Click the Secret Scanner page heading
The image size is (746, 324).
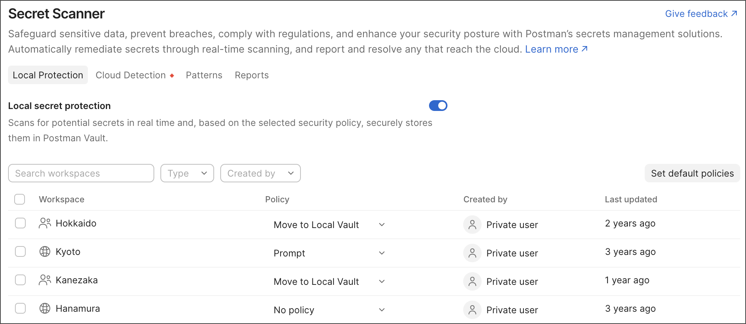56,14
